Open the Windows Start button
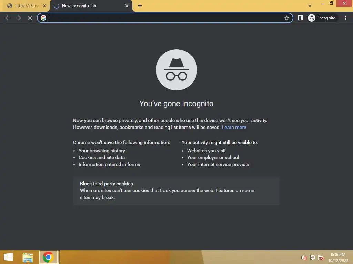This screenshot has width=353, height=264. 8,257
